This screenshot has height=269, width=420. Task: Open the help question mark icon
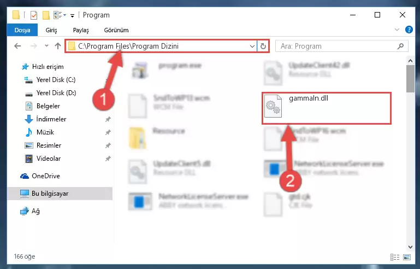tap(409, 30)
